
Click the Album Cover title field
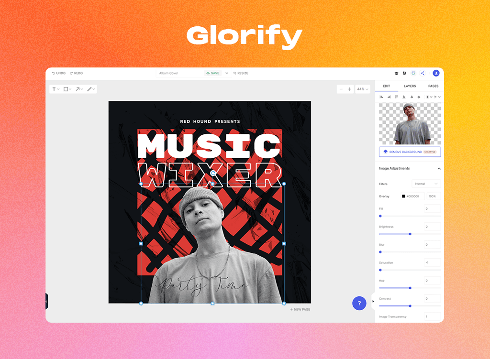point(180,73)
